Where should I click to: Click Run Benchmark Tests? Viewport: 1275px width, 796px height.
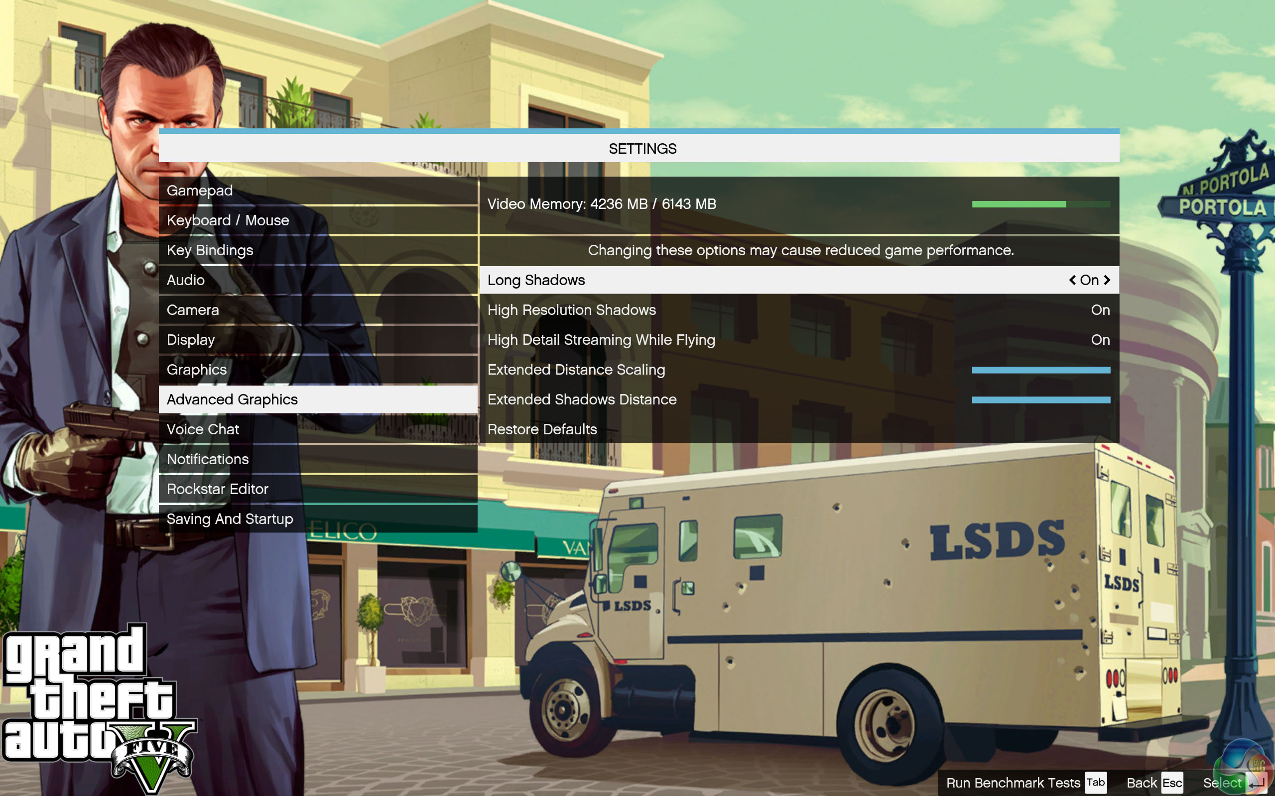[x=1013, y=783]
